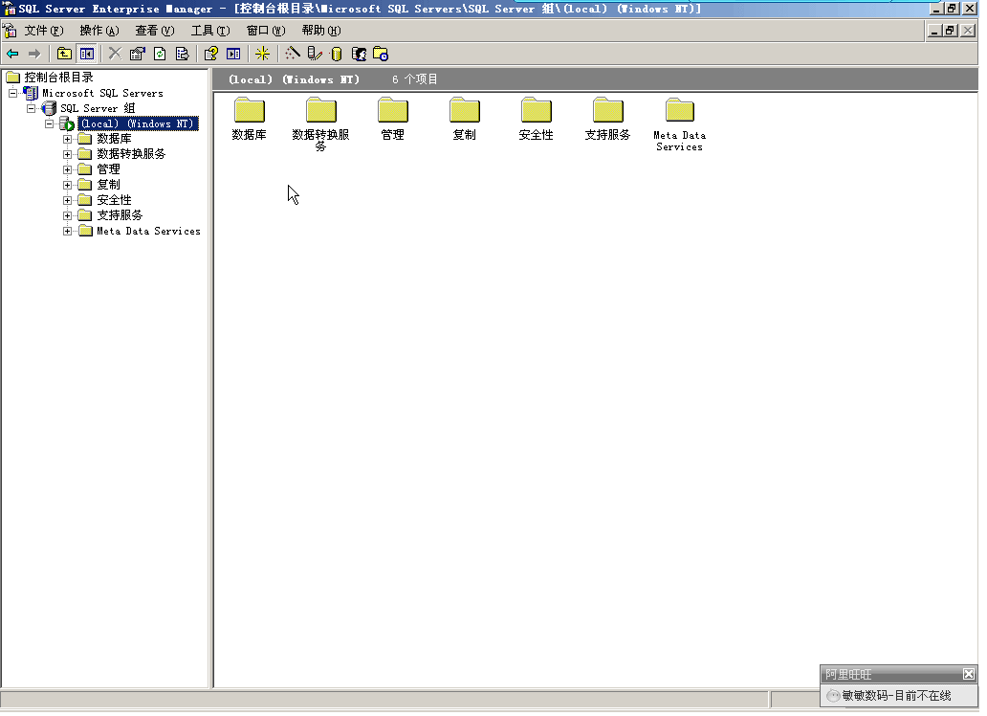
Task: Select Meta Data Services label in tree
Action: tap(148, 232)
